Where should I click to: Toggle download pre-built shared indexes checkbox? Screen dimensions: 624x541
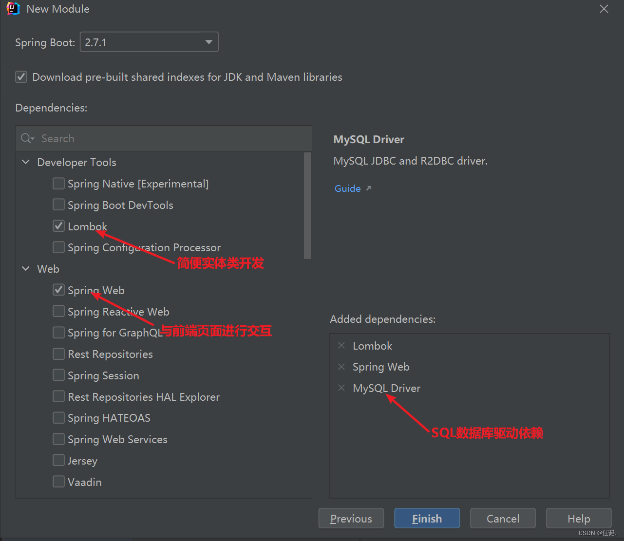coord(21,77)
